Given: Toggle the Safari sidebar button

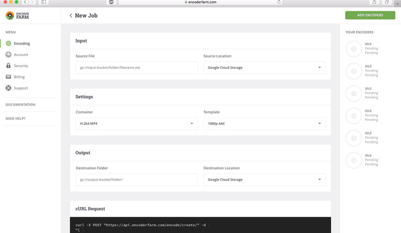Looking at the screenshot, I should point(43,2).
